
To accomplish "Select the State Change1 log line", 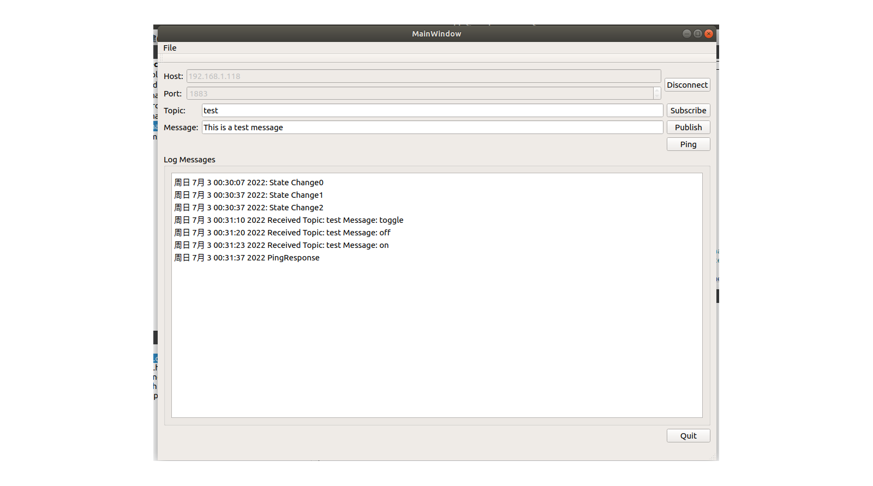I will [249, 195].
